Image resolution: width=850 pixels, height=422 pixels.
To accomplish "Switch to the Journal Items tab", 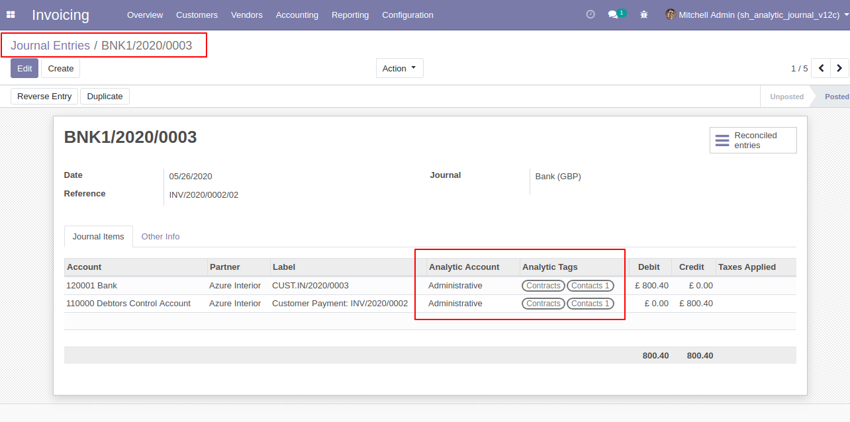I will tap(99, 237).
